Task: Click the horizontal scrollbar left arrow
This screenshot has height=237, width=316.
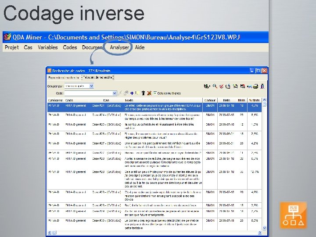Action: pos(50,233)
